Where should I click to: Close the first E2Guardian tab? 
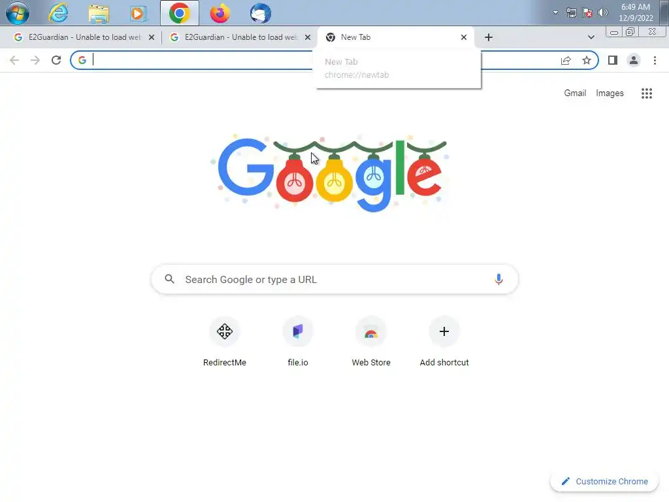point(152,37)
